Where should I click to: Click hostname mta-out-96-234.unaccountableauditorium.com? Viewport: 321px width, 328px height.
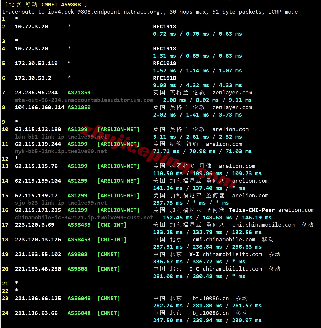[84, 100]
